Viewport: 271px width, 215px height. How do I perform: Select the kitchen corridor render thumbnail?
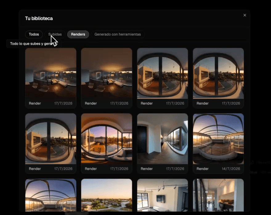pyautogui.click(x=218, y=195)
